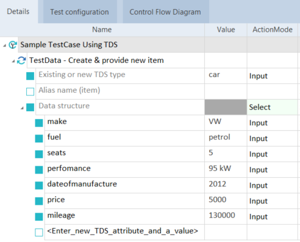Switch to the Test configuration tab

tap(79, 12)
